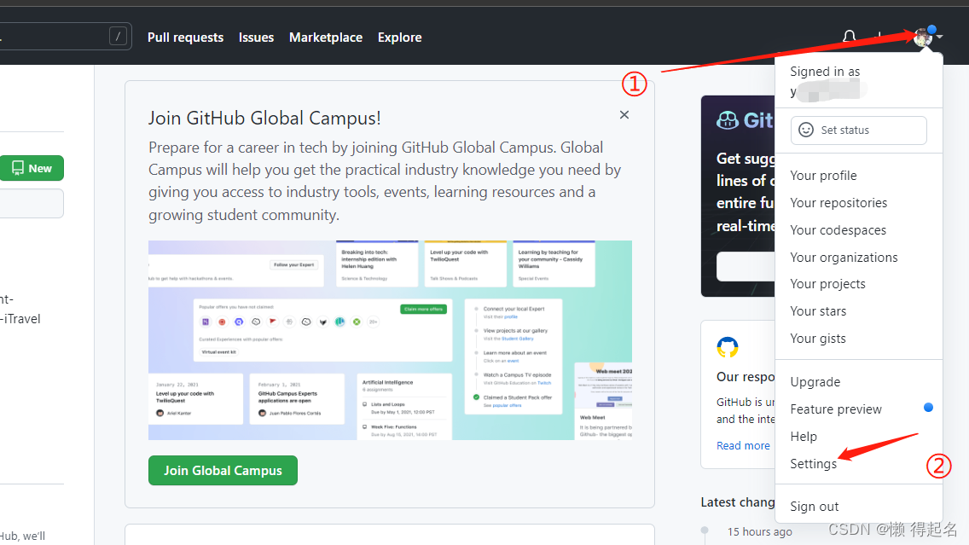Click the Read more link
969x545 pixels.
(743, 445)
